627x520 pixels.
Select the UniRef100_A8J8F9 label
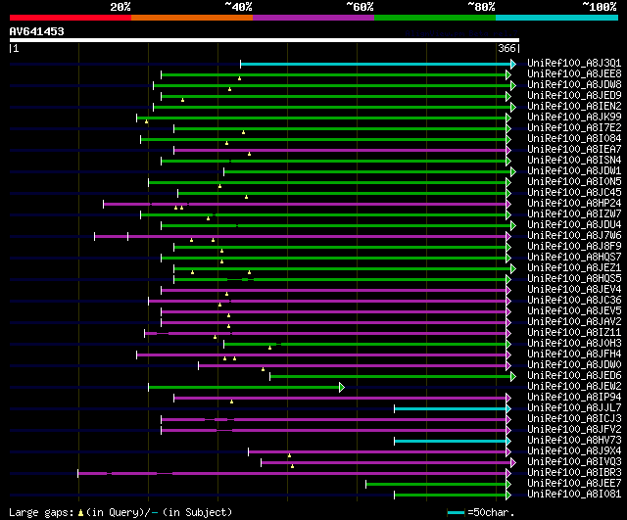pos(574,247)
